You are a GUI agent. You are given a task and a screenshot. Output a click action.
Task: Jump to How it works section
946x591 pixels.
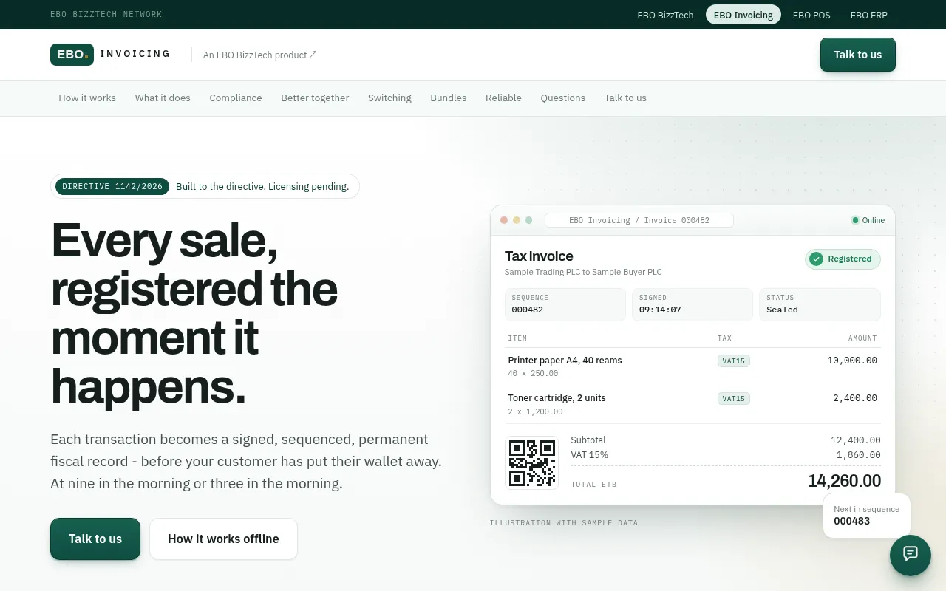pyautogui.click(x=87, y=98)
